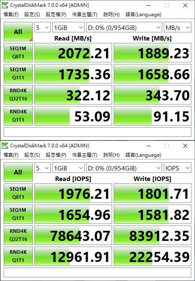Open 佈景主題(T) menu in bottom window

pos(85,155)
